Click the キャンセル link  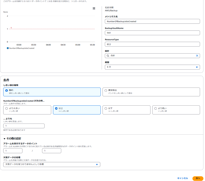coord(182,178)
